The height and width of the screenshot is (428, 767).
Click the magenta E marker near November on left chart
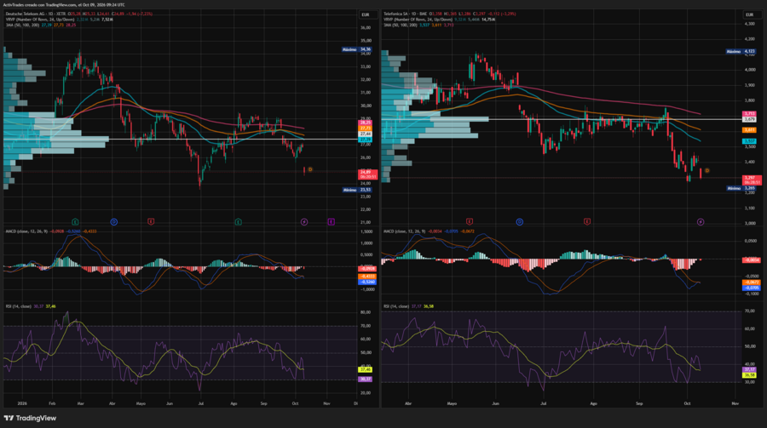(x=332, y=222)
